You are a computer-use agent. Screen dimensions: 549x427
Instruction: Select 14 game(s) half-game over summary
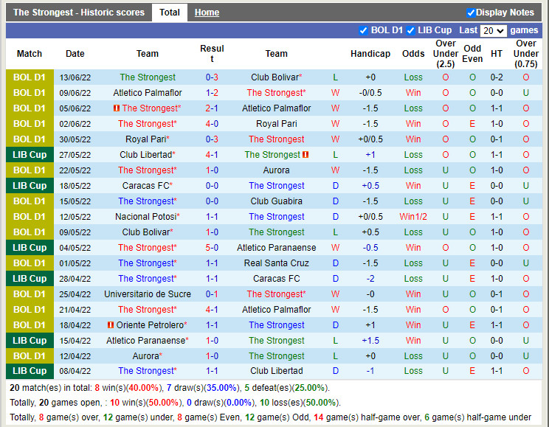[x=367, y=417]
